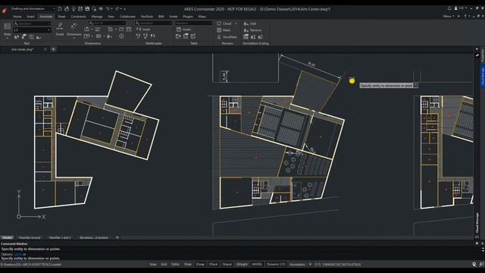This screenshot has width=485, height=273.
Task: Click the dimension prompt tooltip near cursor
Action: (x=389, y=86)
